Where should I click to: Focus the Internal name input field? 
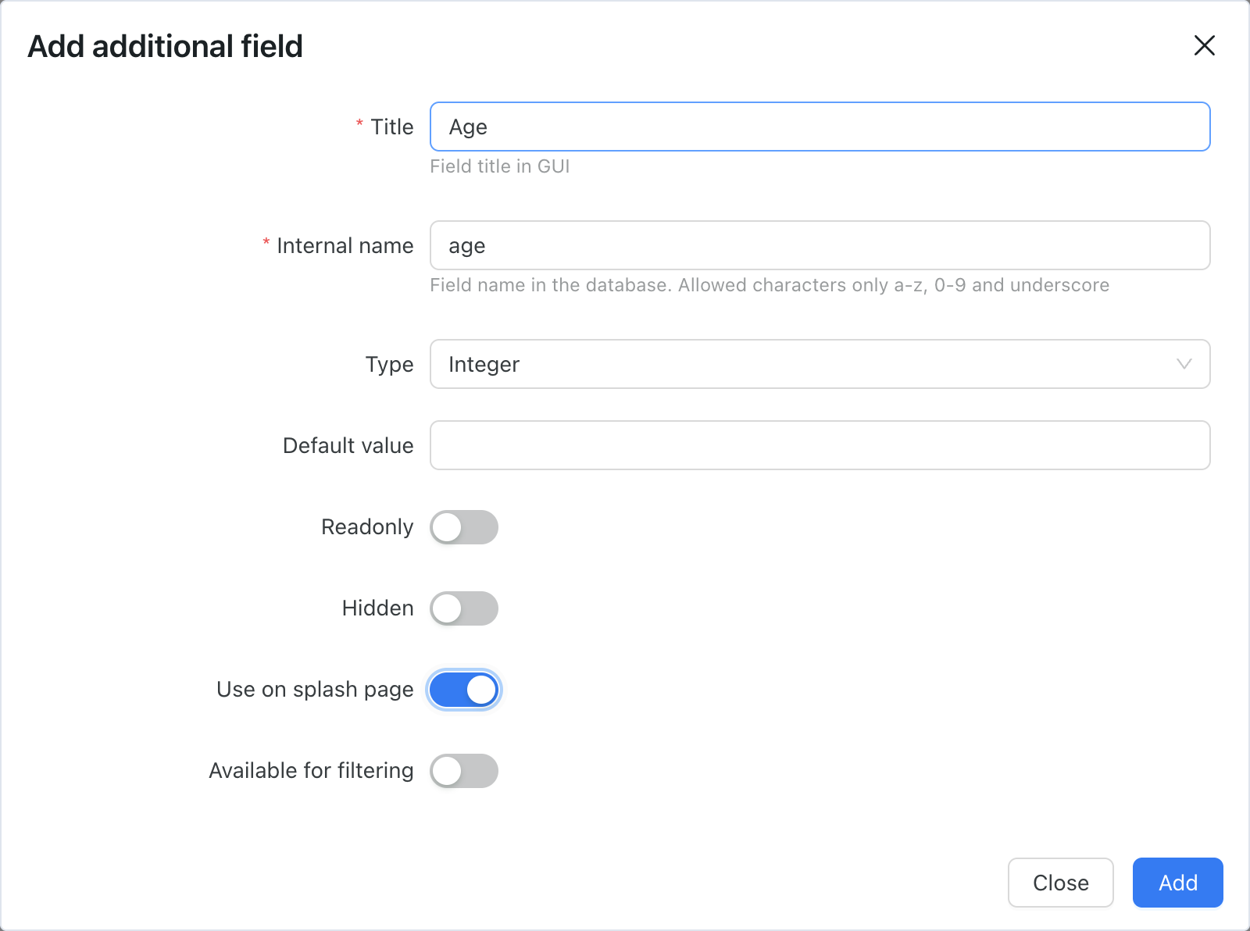pyautogui.click(x=820, y=245)
